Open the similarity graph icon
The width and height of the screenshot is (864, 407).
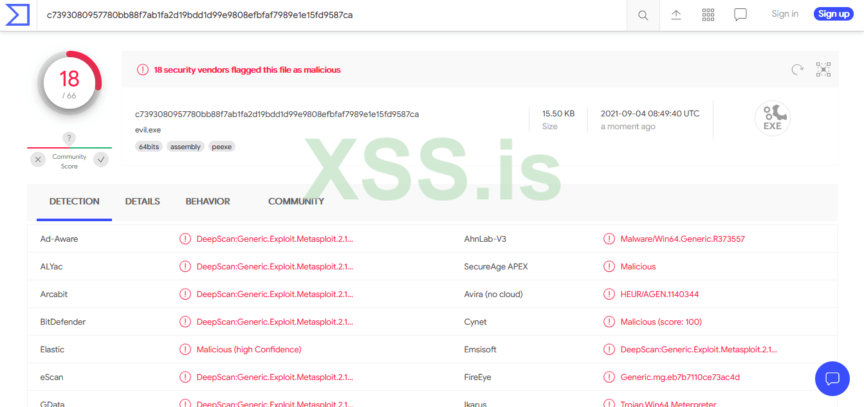pyautogui.click(x=823, y=69)
